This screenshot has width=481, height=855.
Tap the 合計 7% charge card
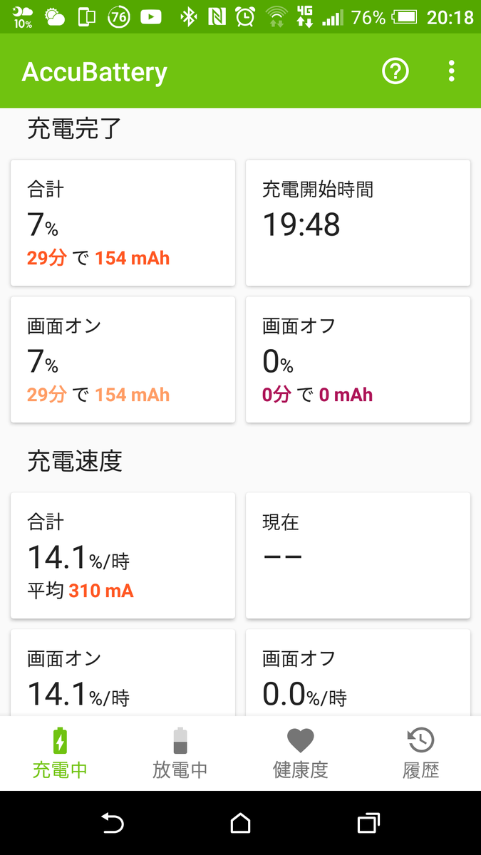pyautogui.click(x=123, y=223)
